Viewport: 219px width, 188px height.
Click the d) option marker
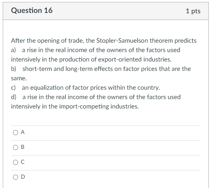click(14, 97)
